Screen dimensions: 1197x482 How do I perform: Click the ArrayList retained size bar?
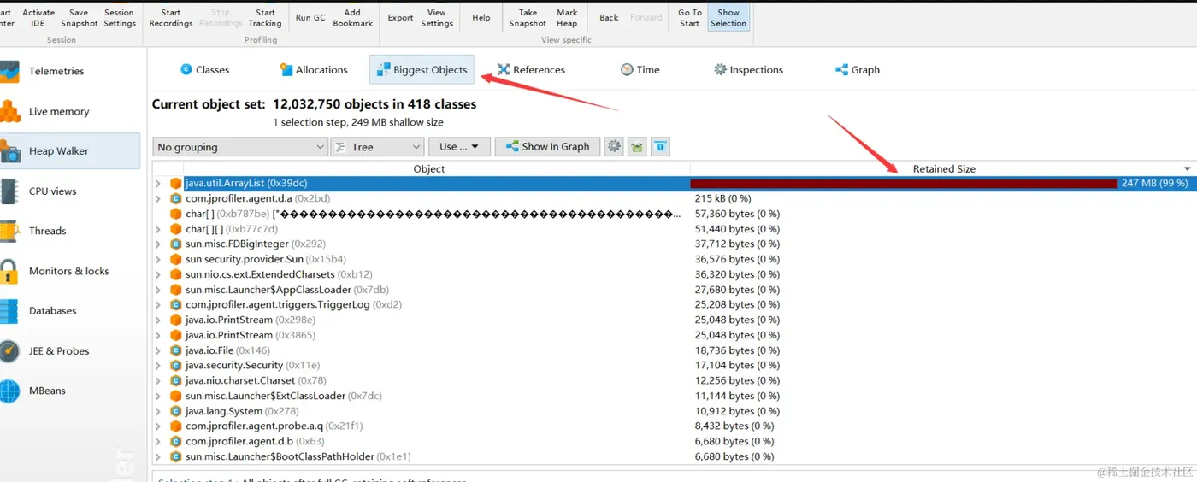(x=904, y=184)
